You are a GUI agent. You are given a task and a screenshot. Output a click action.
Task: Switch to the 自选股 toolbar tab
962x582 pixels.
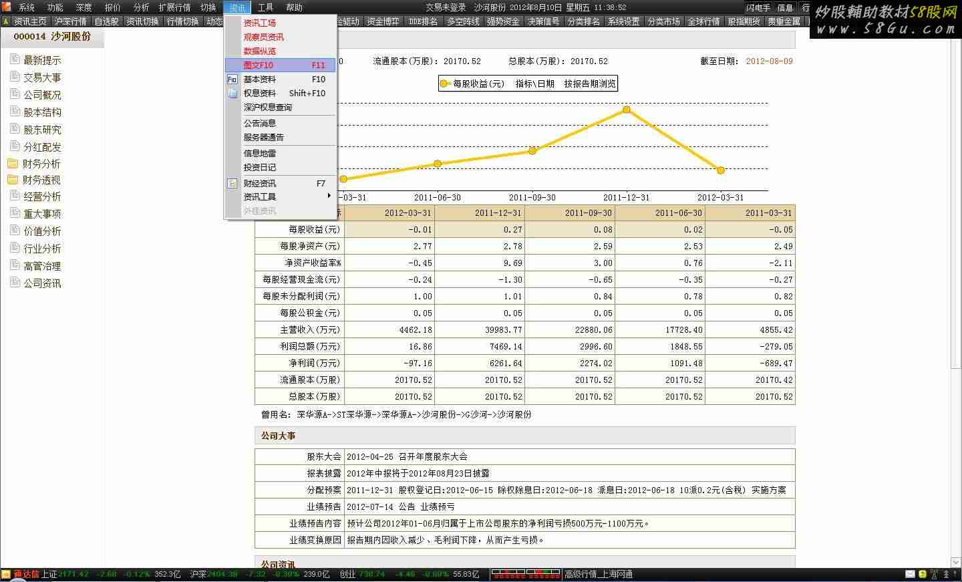pos(106,21)
